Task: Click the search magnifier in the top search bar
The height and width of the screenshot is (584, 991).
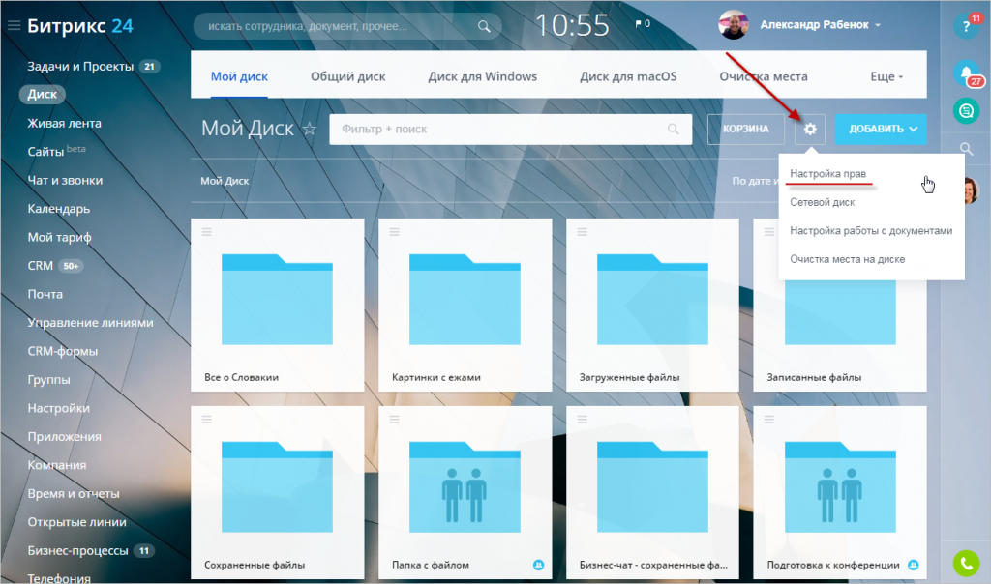Action: 484,26
